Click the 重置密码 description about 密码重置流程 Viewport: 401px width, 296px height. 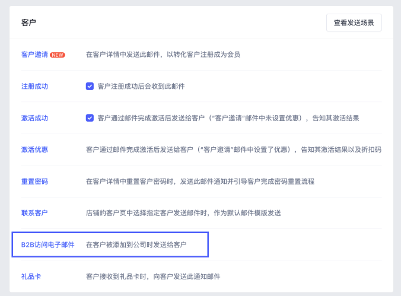click(200, 182)
